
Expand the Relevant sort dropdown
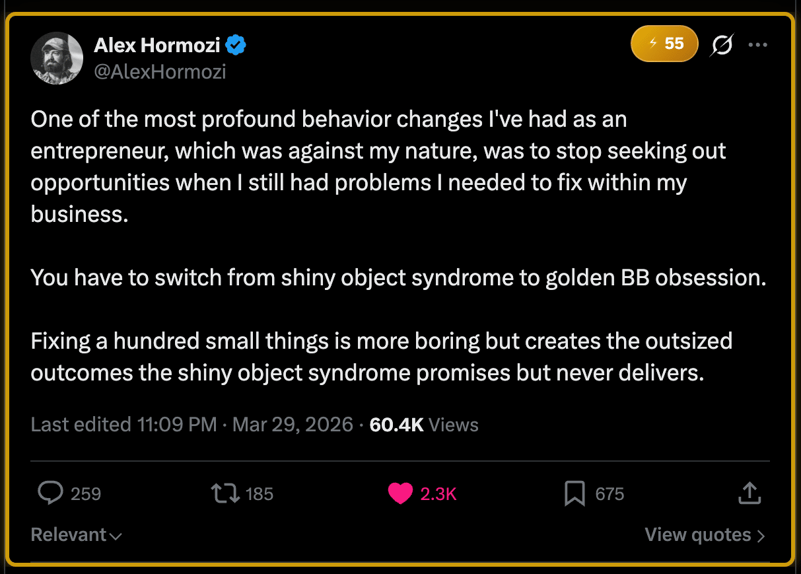click(76, 534)
